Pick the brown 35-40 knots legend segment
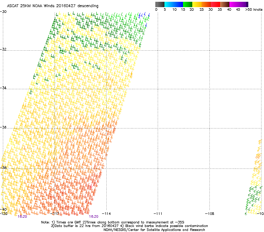Screen dimensions: 264x232 point(225,4)
